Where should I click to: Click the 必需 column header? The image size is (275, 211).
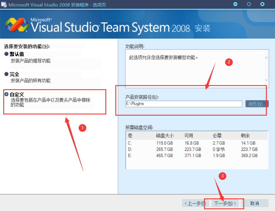(217, 136)
